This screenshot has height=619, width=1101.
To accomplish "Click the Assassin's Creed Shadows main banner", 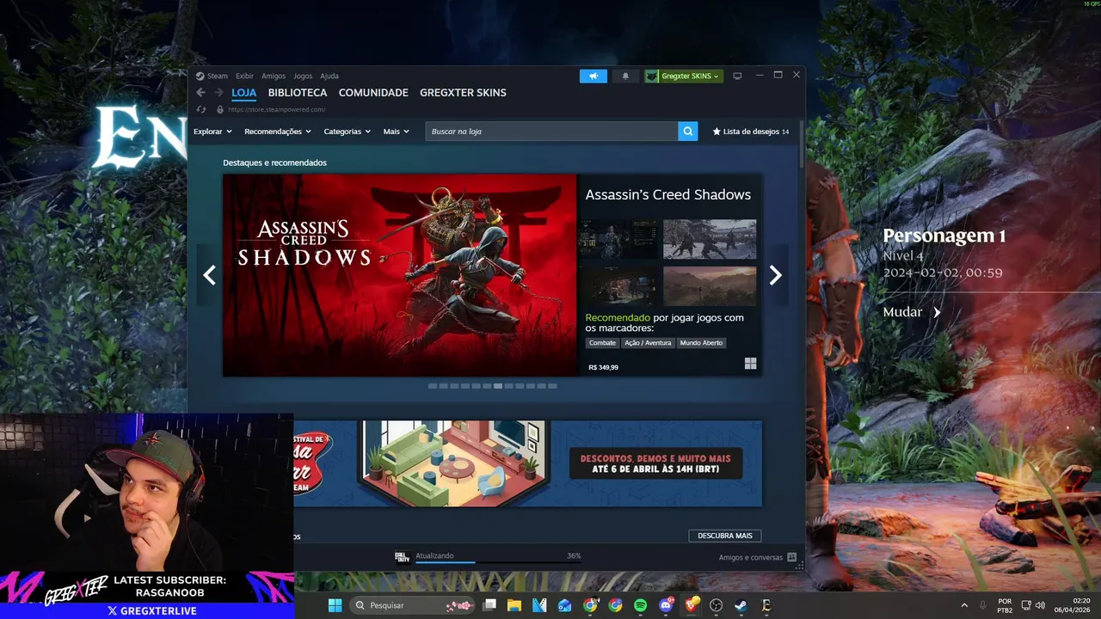I will coord(400,275).
